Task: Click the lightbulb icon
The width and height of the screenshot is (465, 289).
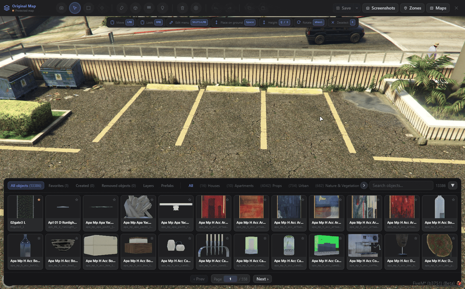Action: pyautogui.click(x=162, y=8)
